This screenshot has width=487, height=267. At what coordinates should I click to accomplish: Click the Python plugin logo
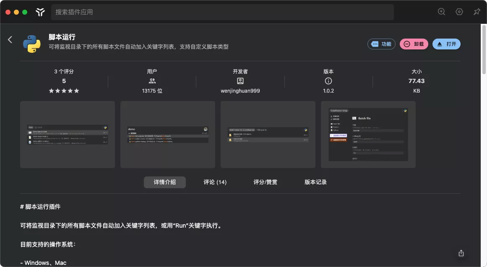[x=31, y=44]
